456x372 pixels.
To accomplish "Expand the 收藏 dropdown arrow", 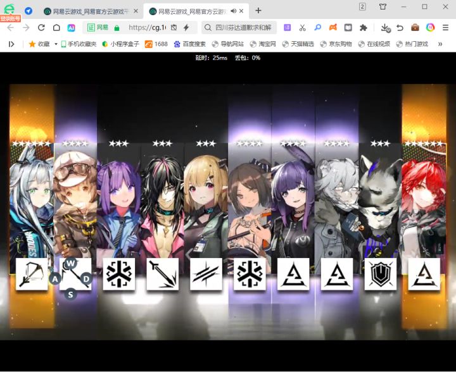I will pos(56,44).
